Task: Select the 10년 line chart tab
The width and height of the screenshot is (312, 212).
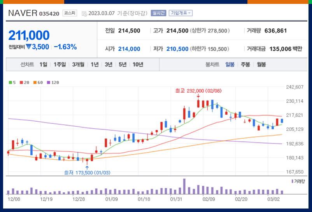Action: coord(138,64)
